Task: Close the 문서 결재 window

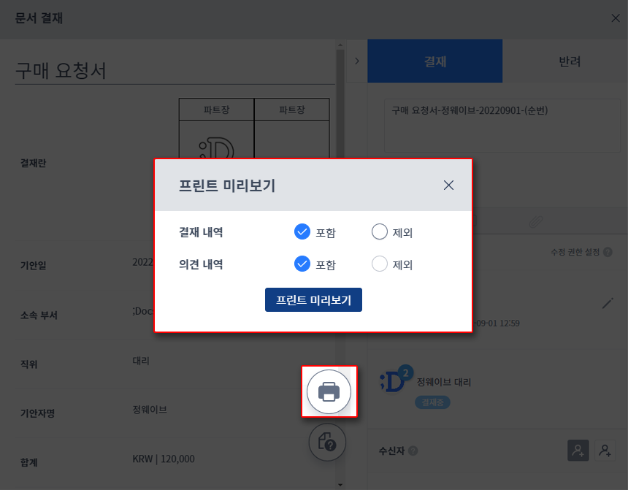Action: [616, 18]
